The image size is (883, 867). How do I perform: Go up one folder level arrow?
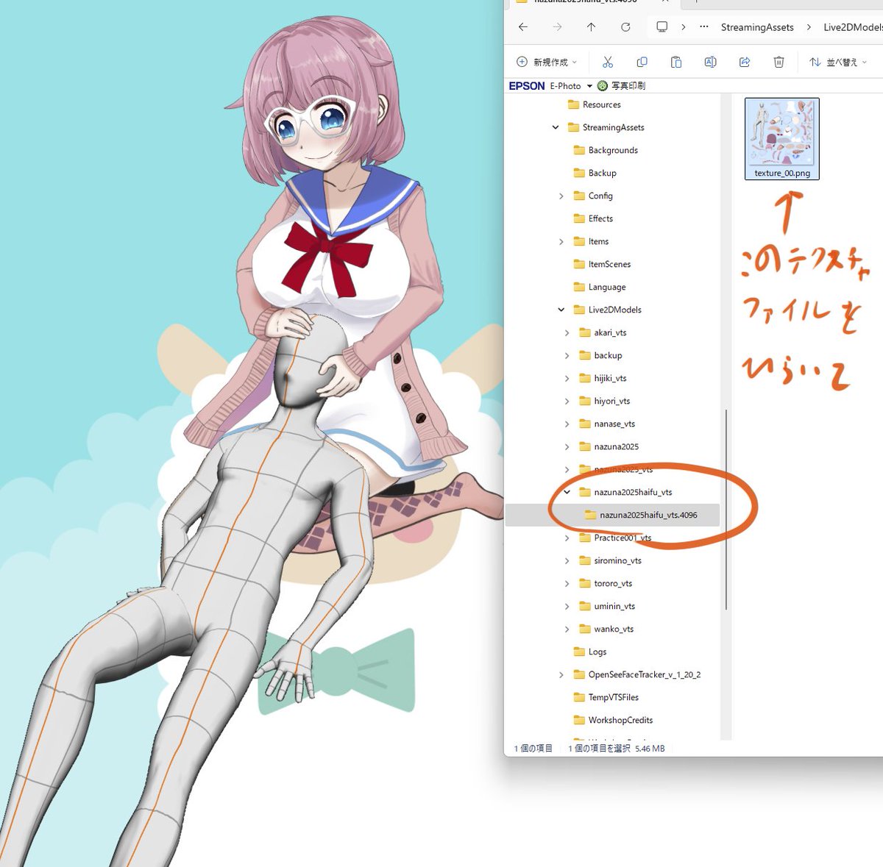(x=591, y=27)
